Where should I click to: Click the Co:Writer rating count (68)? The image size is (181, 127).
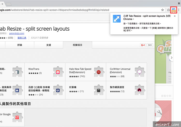pyautogui.click(x=123, y=76)
